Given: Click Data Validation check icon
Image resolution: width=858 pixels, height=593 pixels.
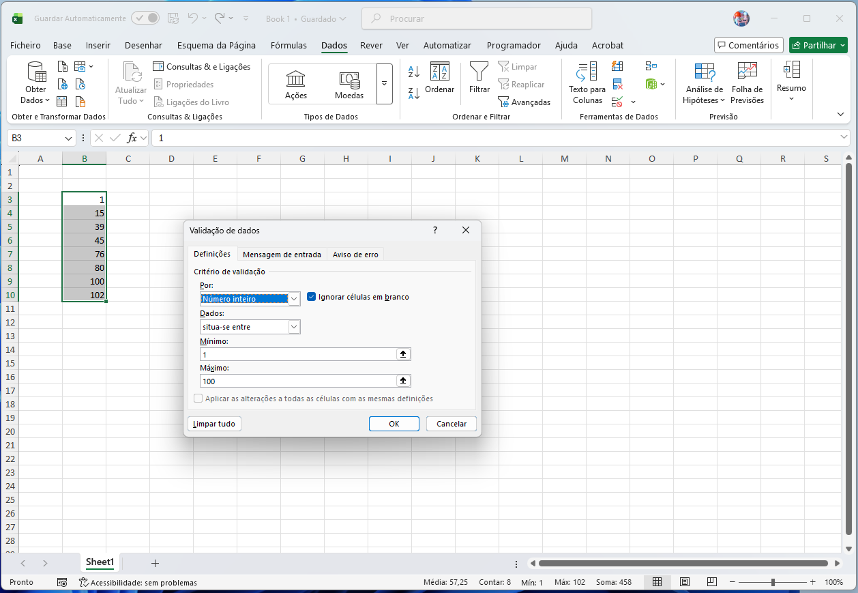Looking at the screenshot, I should click(617, 102).
